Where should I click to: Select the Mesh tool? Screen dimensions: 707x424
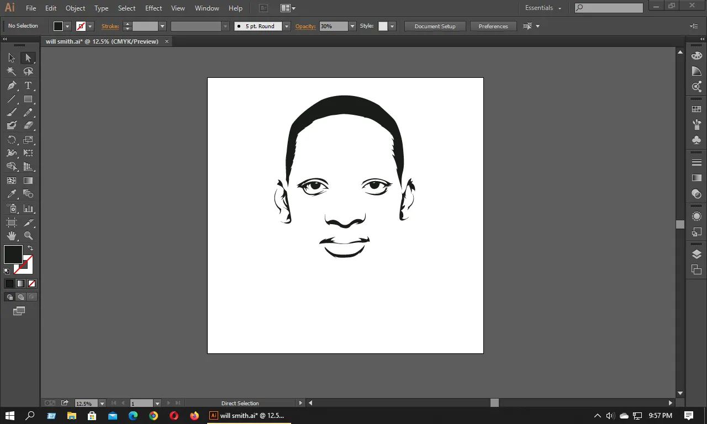(x=12, y=181)
